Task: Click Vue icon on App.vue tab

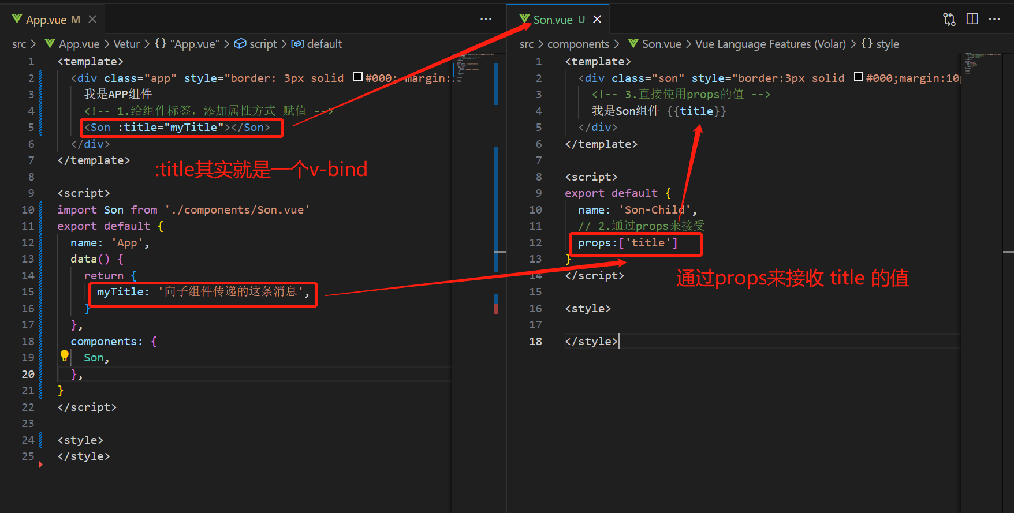Action: click(17, 19)
